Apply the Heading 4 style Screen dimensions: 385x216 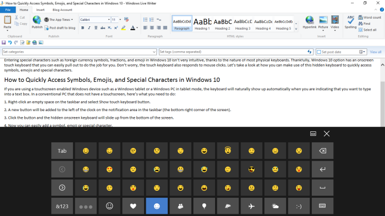263,24
